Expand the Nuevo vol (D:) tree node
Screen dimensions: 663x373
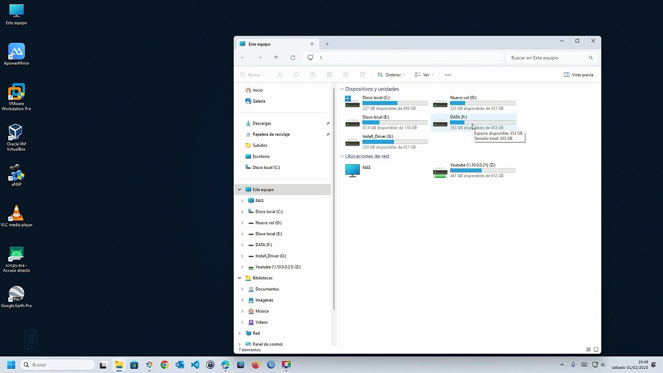(x=242, y=223)
